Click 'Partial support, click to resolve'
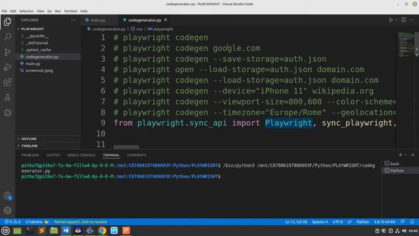 tap(81, 222)
